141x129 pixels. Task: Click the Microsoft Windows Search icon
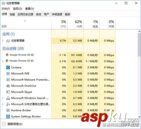click(8, 98)
